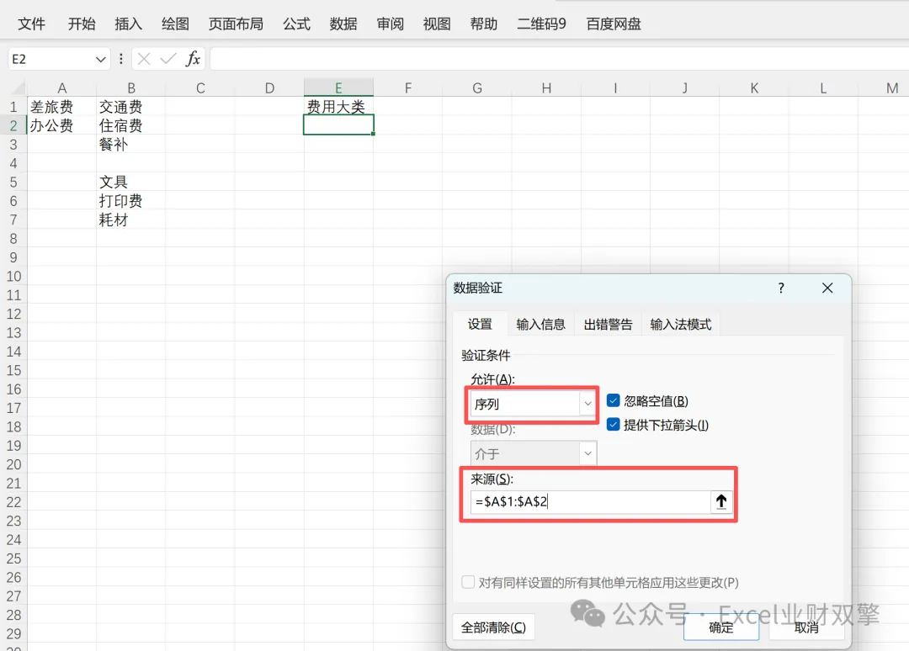Viewport: 909px width, 651px height.
Task: Click the confirm entry checkmark icon
Action: [x=168, y=59]
